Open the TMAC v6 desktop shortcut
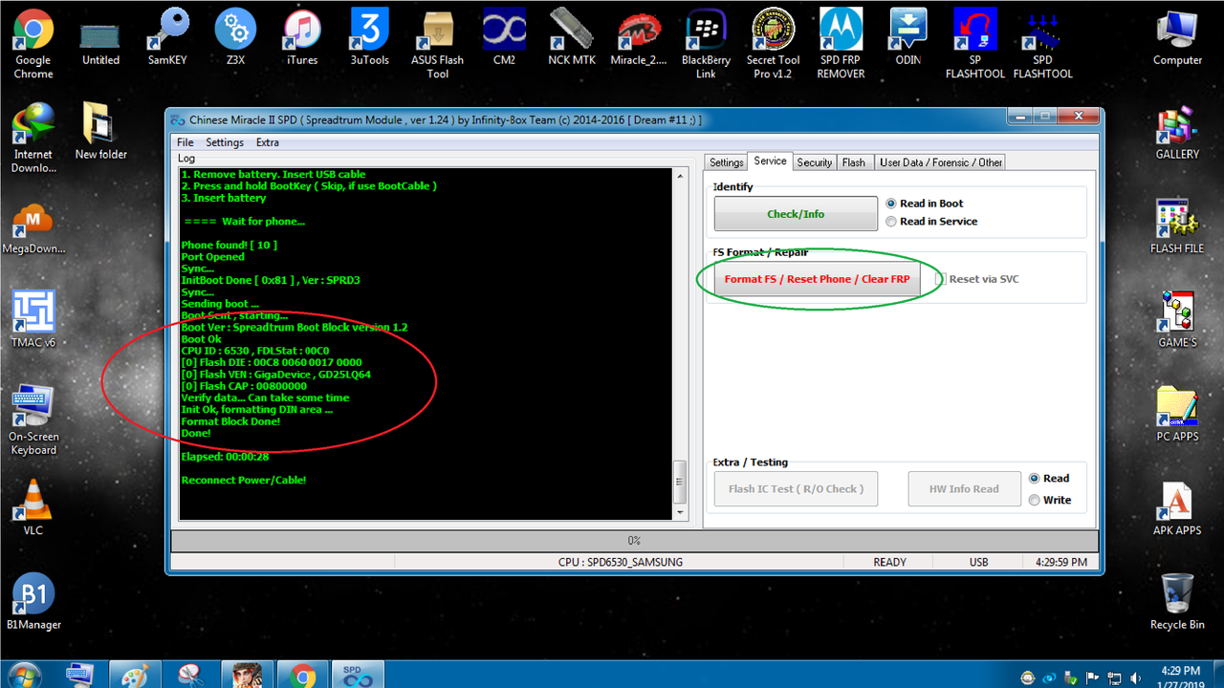 tap(33, 320)
